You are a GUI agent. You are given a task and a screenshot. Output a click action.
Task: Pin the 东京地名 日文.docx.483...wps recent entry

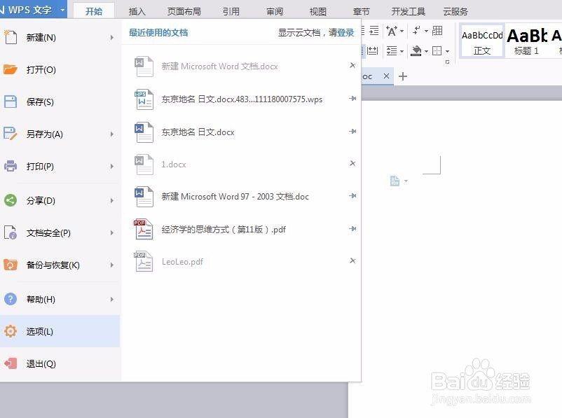(352, 98)
